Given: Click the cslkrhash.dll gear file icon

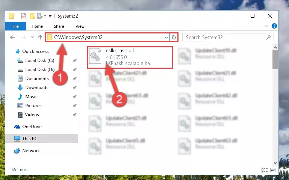Looking at the screenshot, I should (x=95, y=56).
